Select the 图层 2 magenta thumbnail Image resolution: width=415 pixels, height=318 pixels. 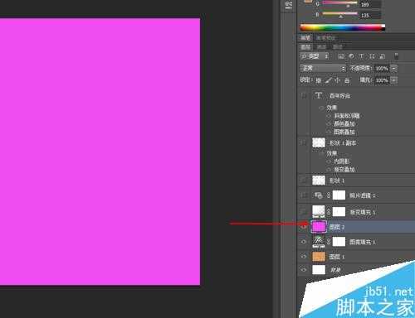(x=319, y=227)
